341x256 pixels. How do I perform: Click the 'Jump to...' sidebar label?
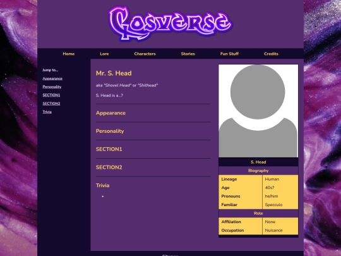coord(51,70)
